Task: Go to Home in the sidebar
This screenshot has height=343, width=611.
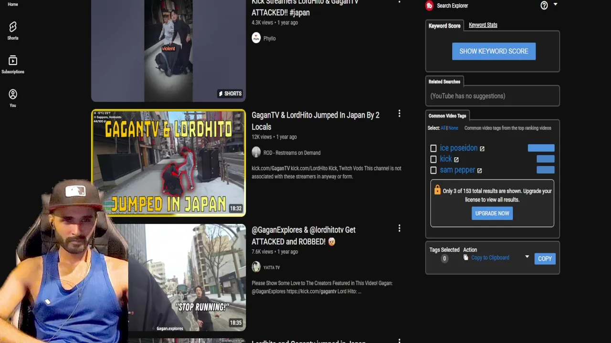Action: click(x=13, y=4)
